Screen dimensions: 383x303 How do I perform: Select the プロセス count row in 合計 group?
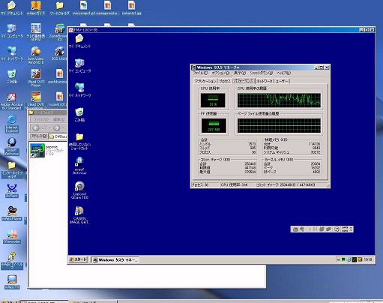point(228,152)
